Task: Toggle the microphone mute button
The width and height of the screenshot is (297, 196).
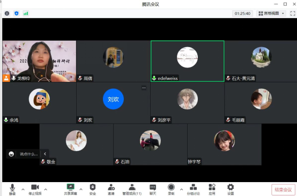Action: [x=12, y=190]
